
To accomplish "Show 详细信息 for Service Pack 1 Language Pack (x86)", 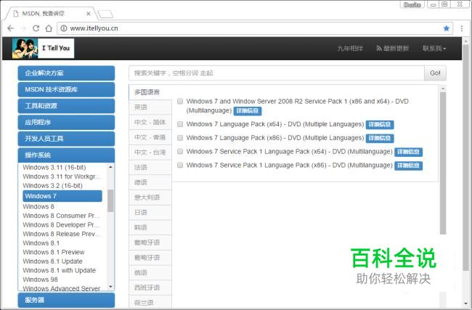I will tap(409, 166).
